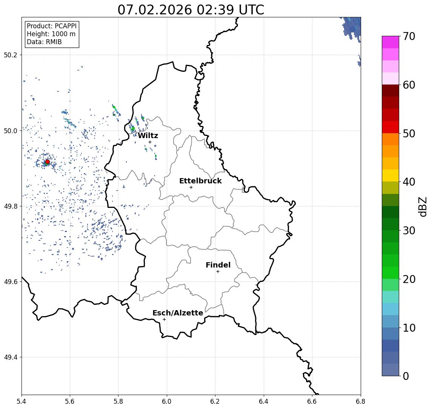Click the latitude axis label 50.0
Viewport: 432px width, 409px height.
(x=10, y=131)
